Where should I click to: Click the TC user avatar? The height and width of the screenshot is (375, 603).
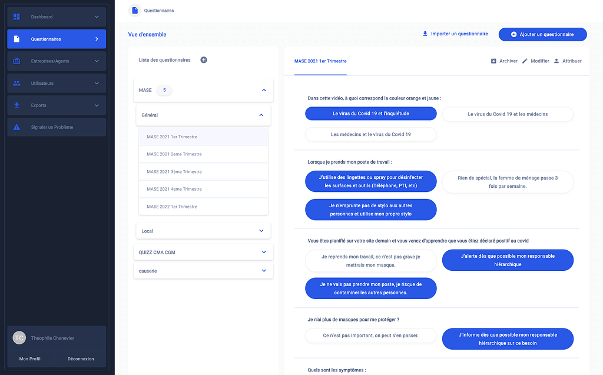[19, 338]
